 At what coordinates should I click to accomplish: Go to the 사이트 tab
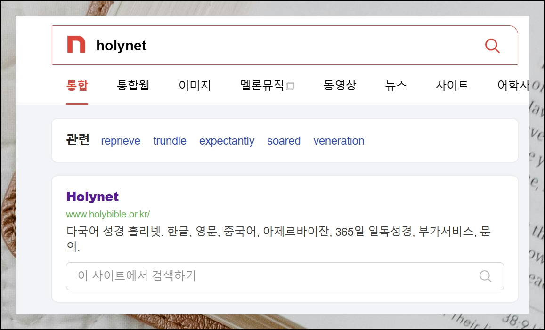tap(452, 86)
